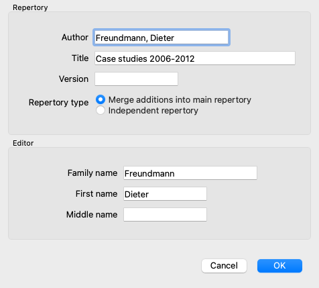Click the Version label

coord(74,79)
